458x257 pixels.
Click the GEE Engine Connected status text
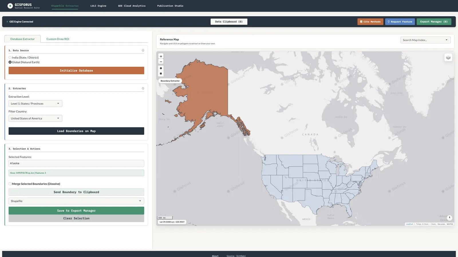(x=21, y=22)
